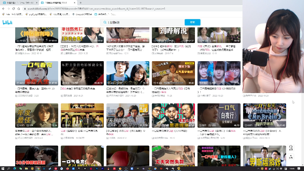Open Microsoft Edge from taskbar
304x171 pixels.
(x=14, y=169)
